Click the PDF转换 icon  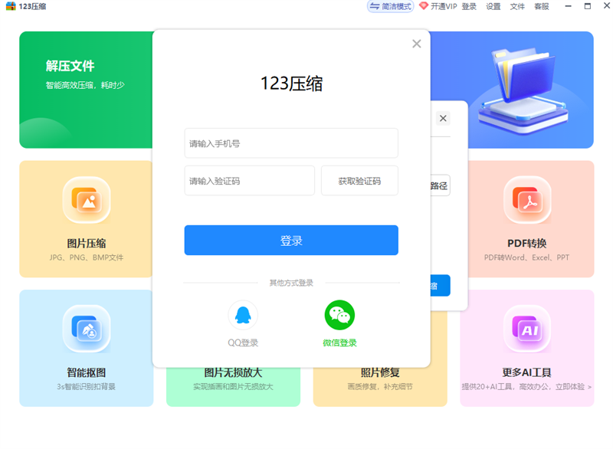pos(527,200)
